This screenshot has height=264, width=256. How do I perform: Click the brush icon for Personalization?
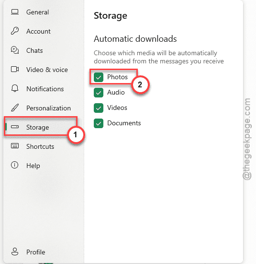15,108
